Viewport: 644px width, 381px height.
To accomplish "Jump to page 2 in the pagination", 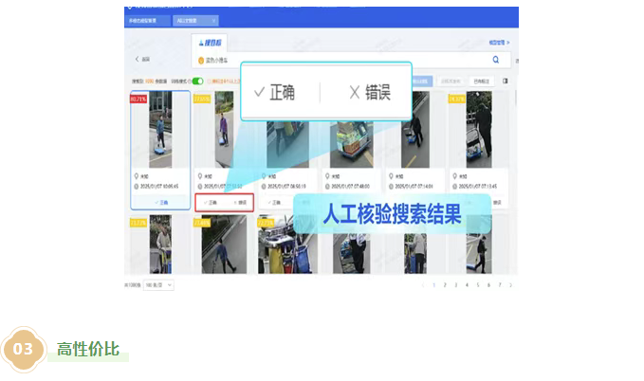I will [445, 285].
